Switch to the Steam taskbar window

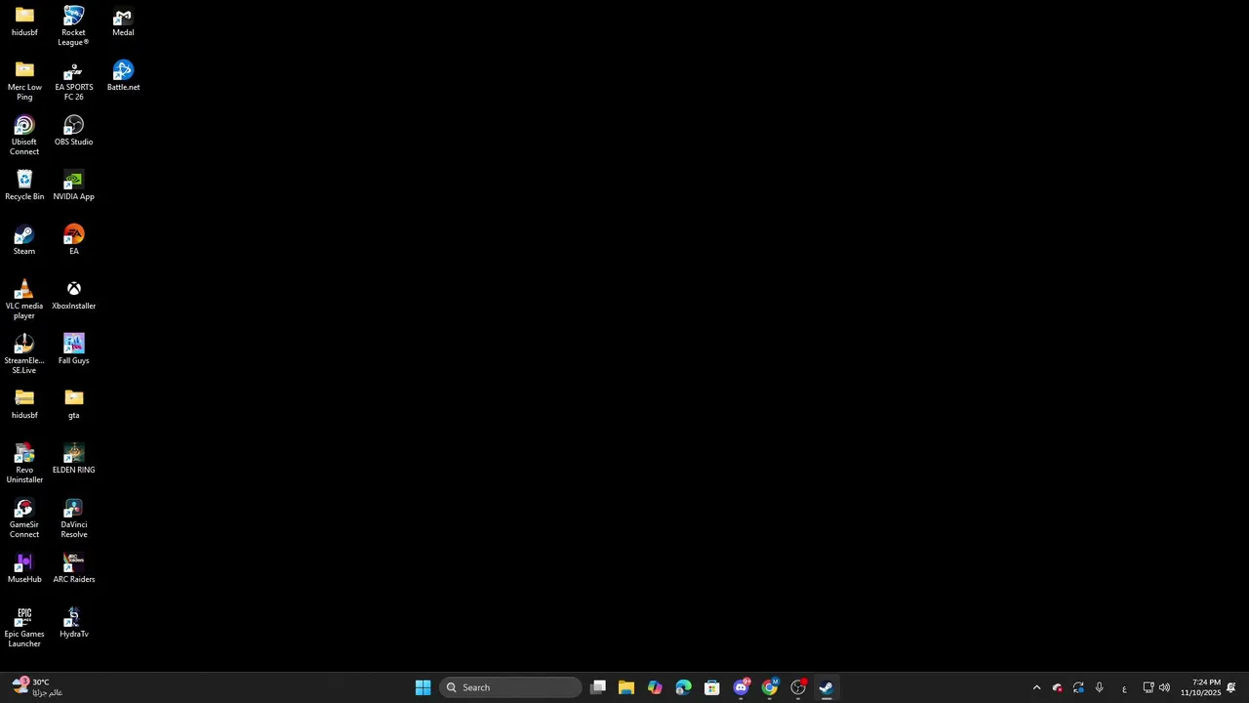(x=826, y=687)
